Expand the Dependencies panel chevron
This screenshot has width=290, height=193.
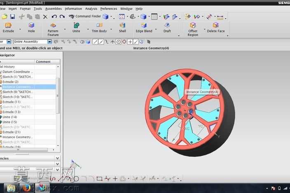point(57,158)
